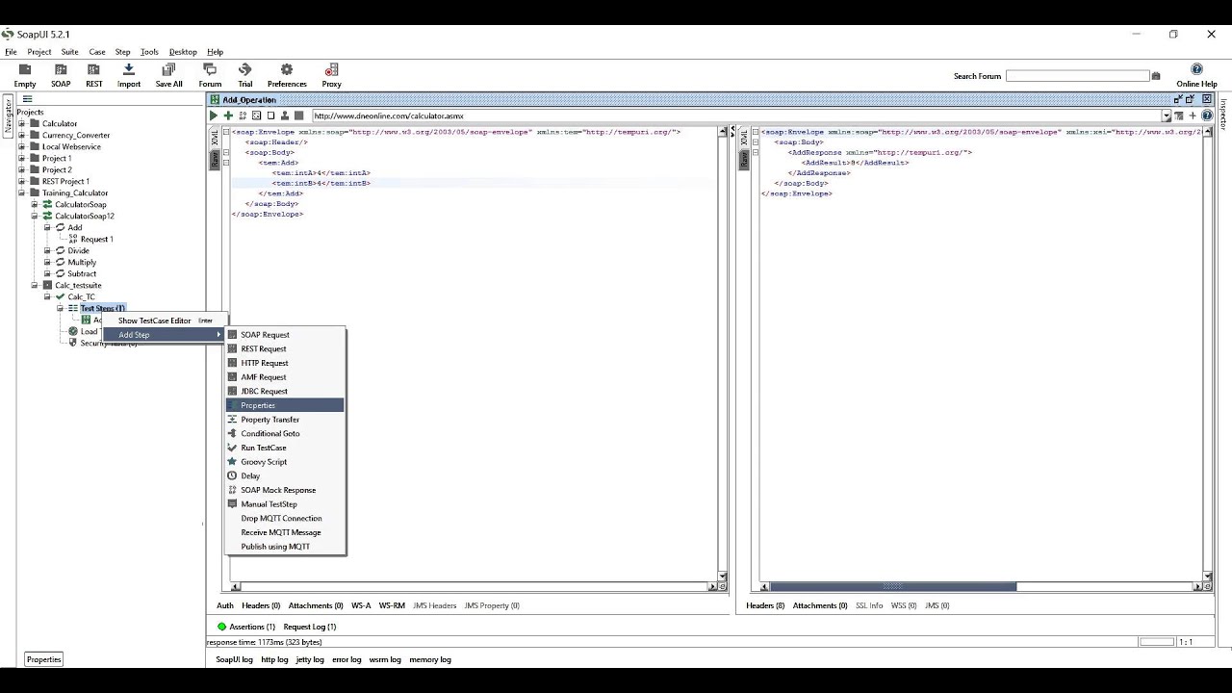This screenshot has height=693, width=1232.
Task: Select JDBC Request step
Action: [x=285, y=391]
